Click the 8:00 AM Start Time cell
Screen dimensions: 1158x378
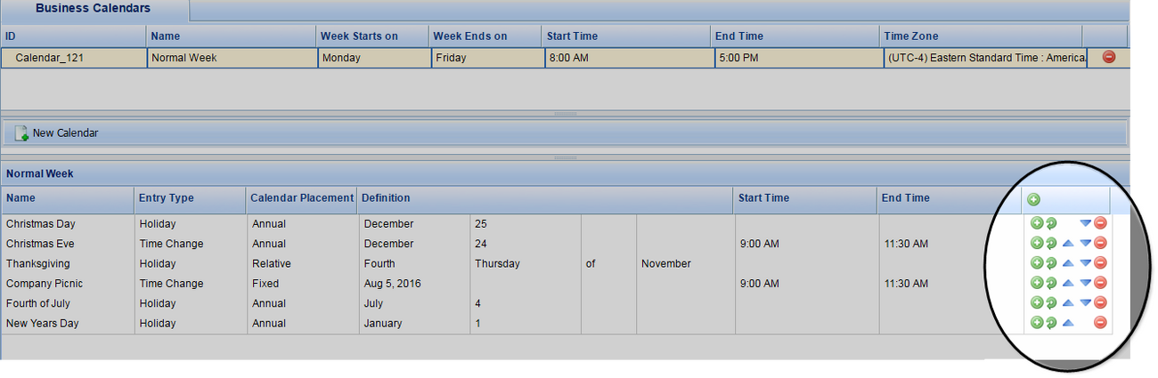[628, 58]
